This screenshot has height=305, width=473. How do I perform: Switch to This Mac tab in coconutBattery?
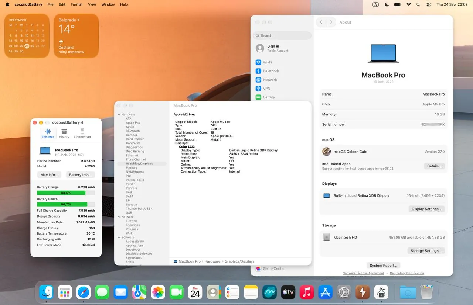click(x=48, y=134)
